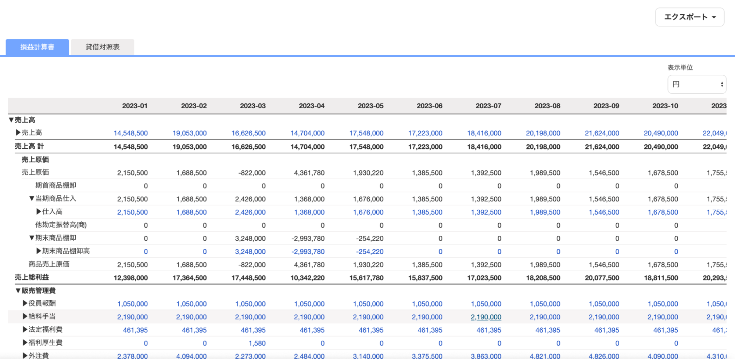Viewport: 735px width, 359px height.
Task: Open the 表示単位 unit selector
Action: pos(696,84)
